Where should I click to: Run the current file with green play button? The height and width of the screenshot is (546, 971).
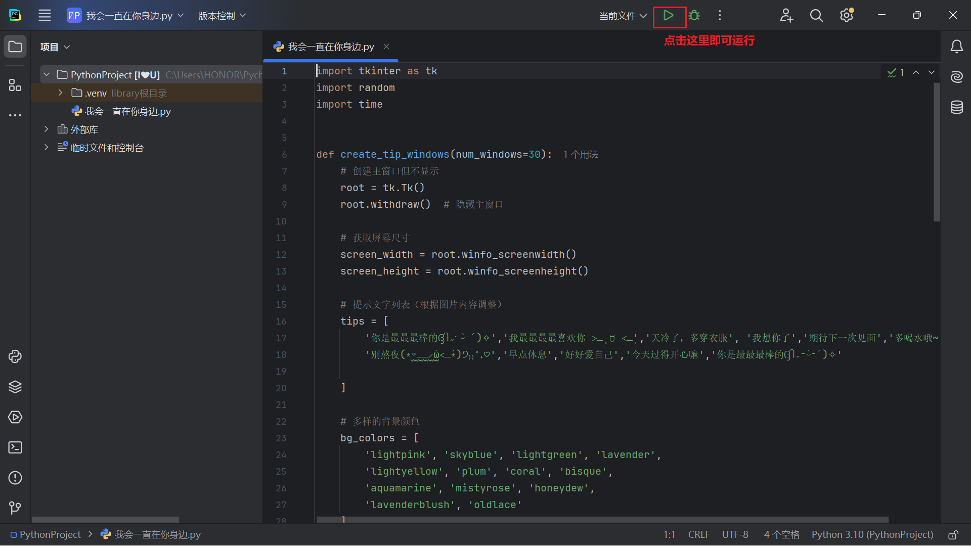(668, 16)
